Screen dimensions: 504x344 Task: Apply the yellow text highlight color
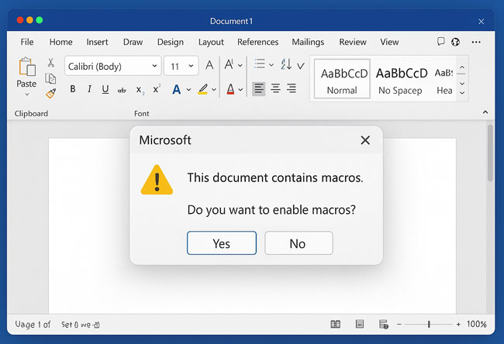203,89
